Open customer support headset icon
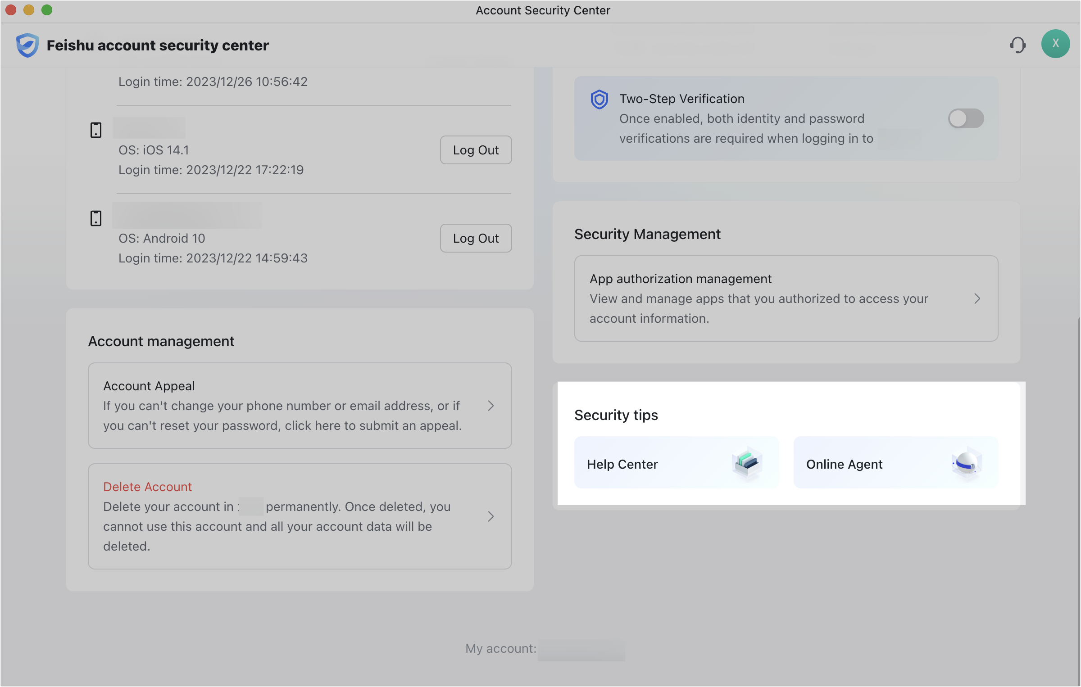Viewport: 1081px width, 687px height. tap(1017, 45)
